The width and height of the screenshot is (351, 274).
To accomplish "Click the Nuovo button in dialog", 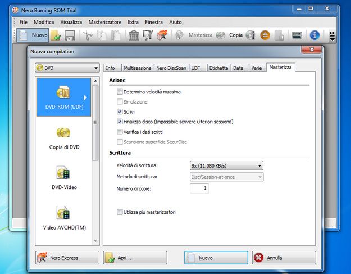I will click(x=216, y=258).
